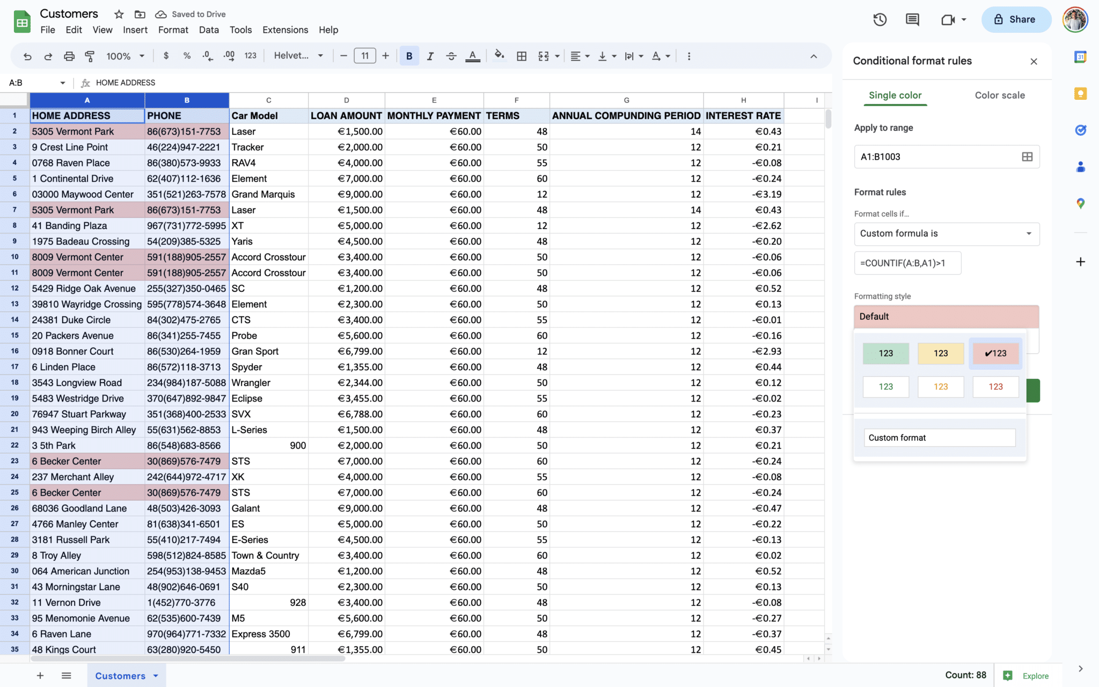Open version history clock icon
Screen dimensions: 1099x687
[880, 20]
